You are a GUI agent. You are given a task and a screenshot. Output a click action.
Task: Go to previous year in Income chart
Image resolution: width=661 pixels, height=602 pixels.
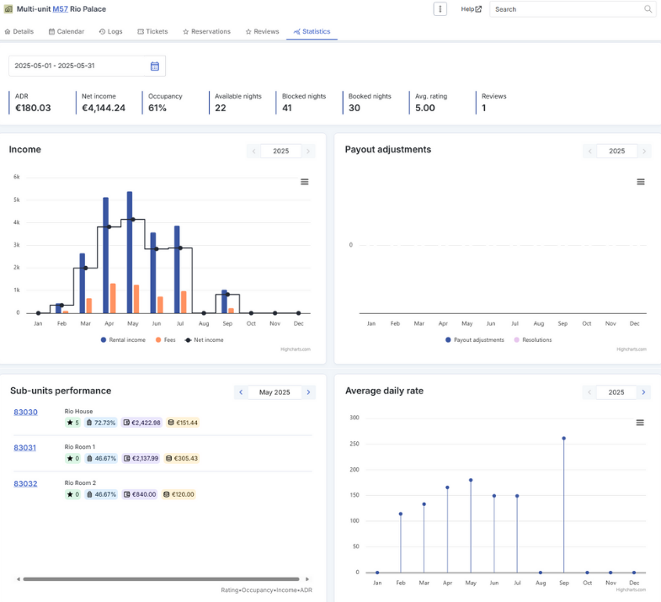253,151
